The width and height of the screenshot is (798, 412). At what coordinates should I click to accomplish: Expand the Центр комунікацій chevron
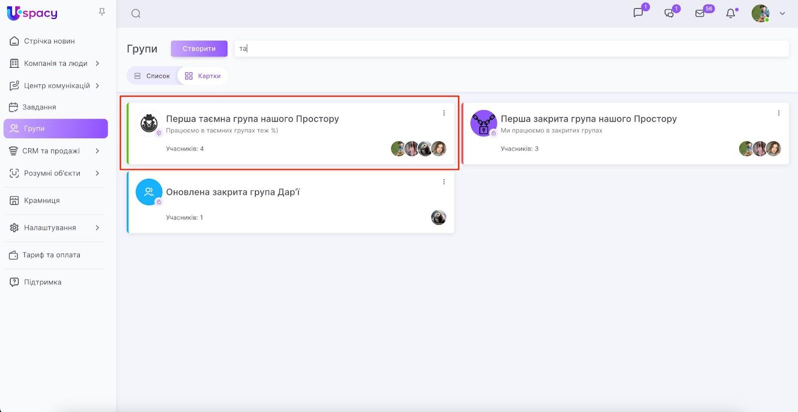pyautogui.click(x=97, y=86)
